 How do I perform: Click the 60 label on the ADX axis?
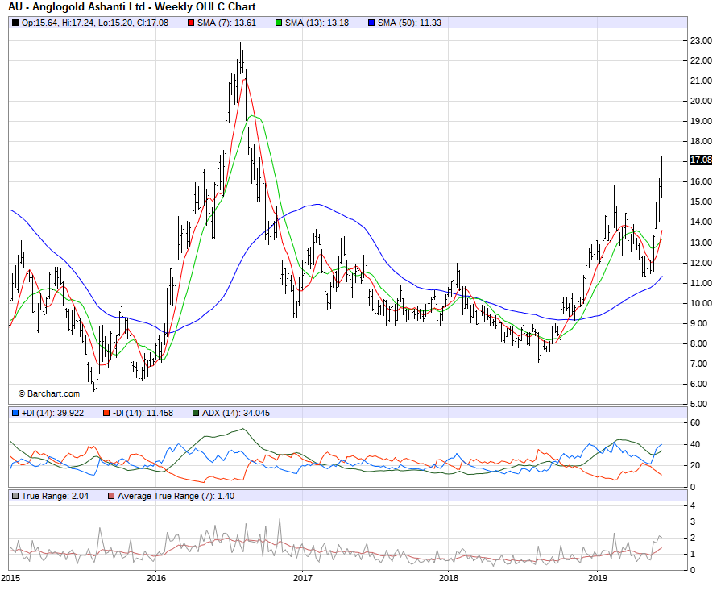695,422
